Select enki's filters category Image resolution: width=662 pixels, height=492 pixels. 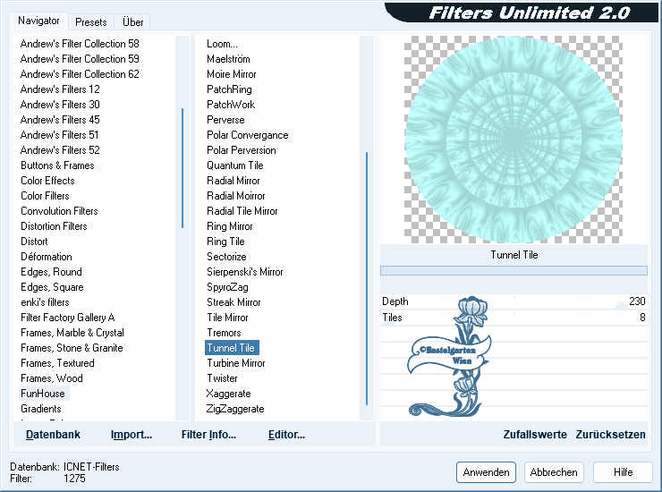(45, 302)
